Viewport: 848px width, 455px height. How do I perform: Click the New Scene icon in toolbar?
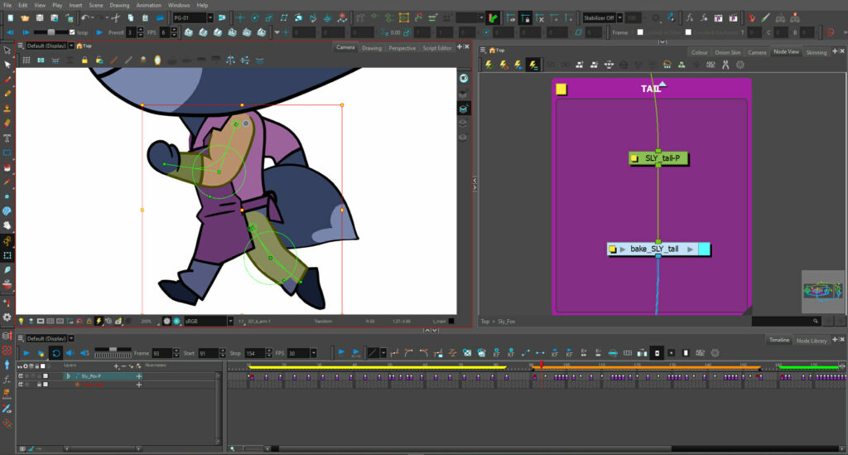[10, 18]
